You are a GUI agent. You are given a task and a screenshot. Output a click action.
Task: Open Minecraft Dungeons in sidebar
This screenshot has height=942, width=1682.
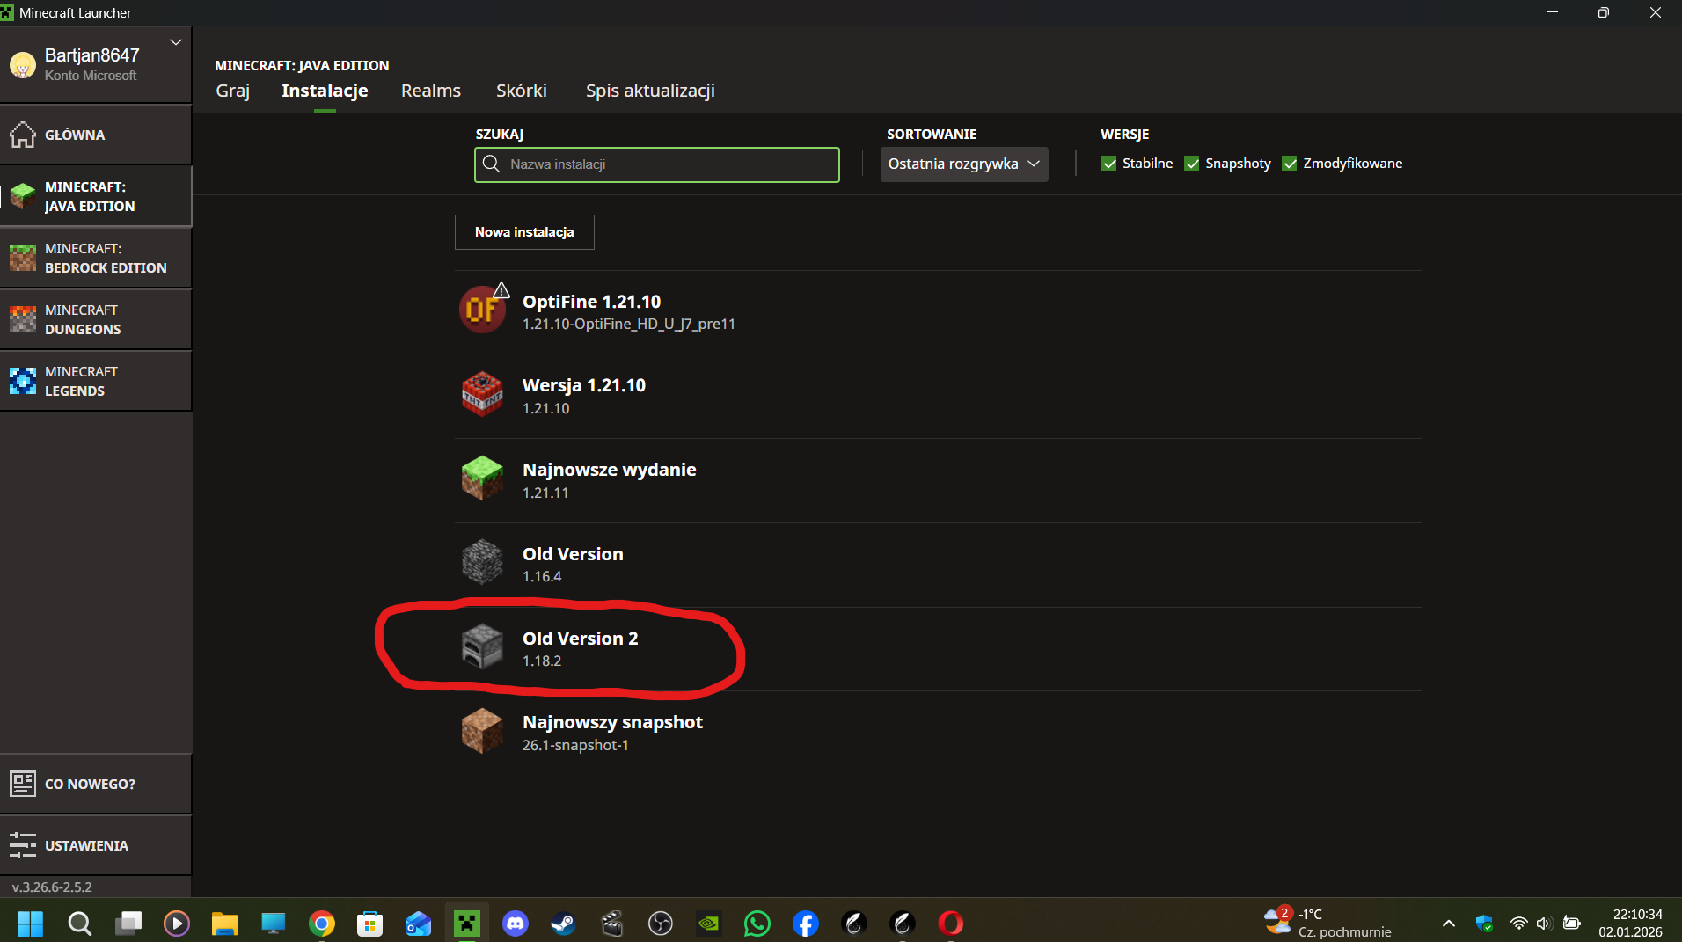point(96,319)
